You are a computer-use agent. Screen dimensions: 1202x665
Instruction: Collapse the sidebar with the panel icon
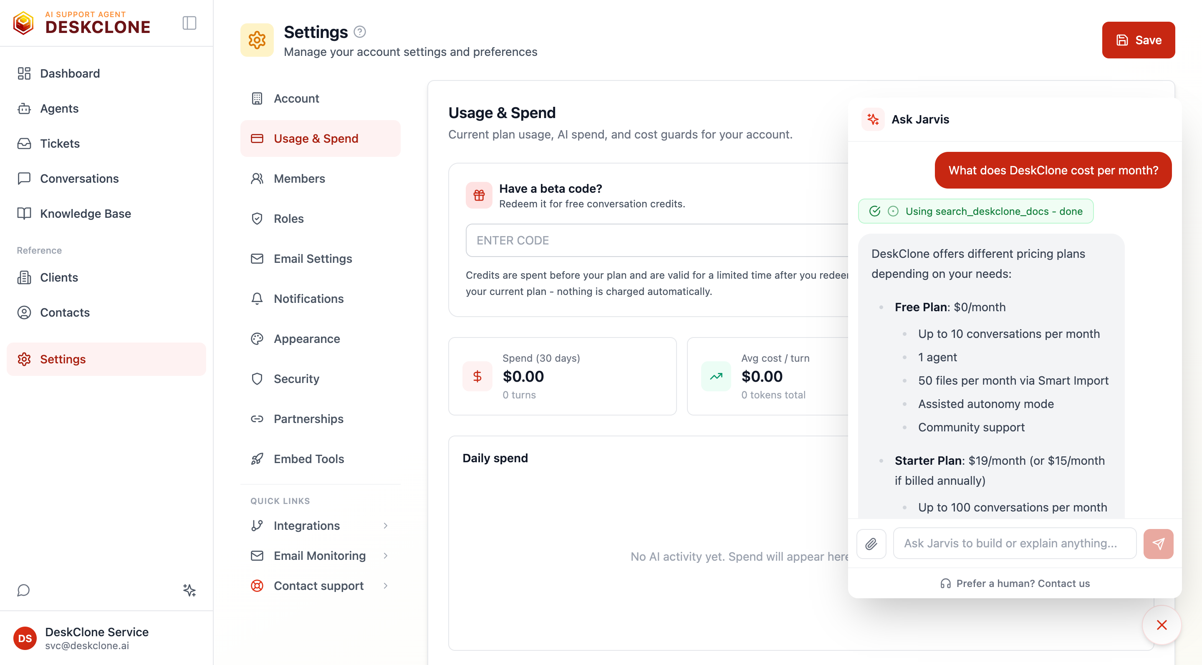tap(189, 23)
